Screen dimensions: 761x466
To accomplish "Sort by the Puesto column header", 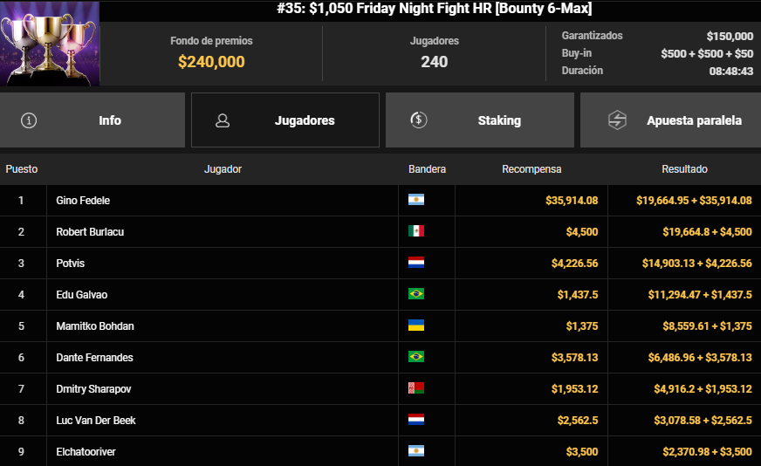I will (22, 169).
